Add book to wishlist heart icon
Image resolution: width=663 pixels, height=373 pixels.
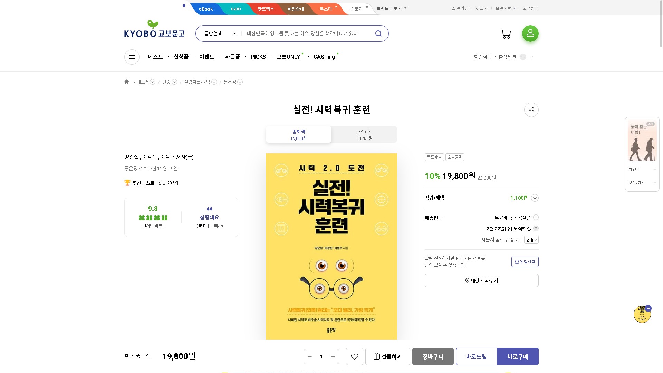354,356
